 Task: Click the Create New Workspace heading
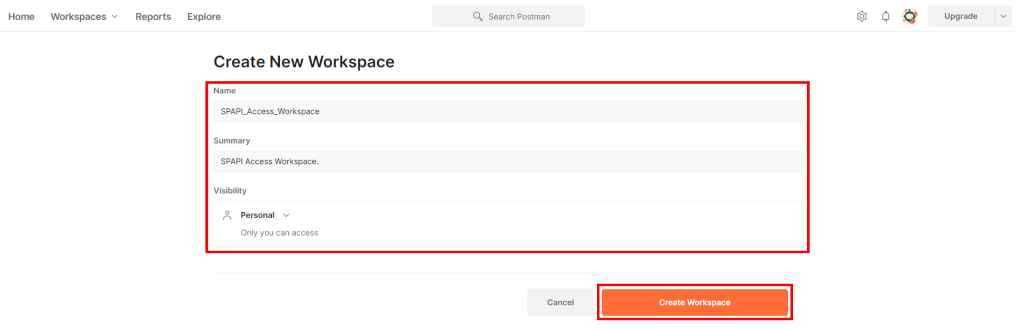click(x=304, y=62)
